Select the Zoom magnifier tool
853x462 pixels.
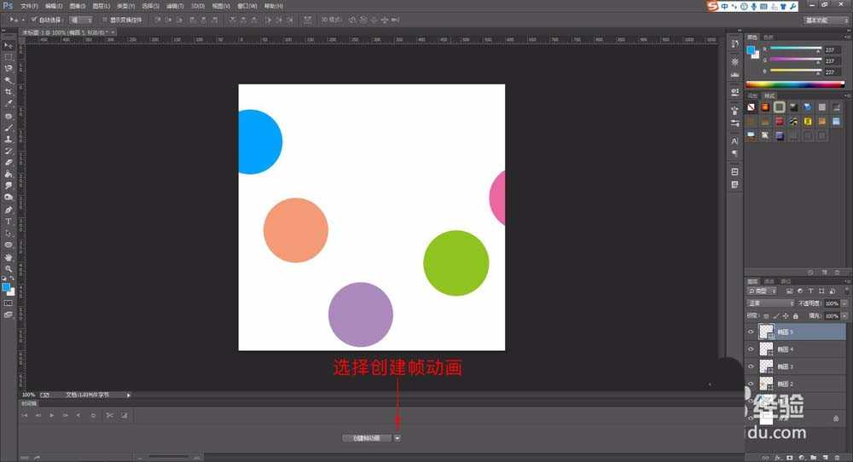(9, 269)
